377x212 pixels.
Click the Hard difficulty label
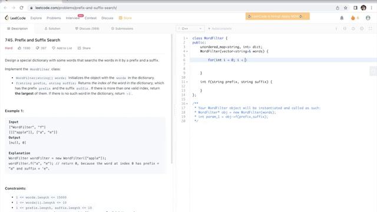(9, 48)
